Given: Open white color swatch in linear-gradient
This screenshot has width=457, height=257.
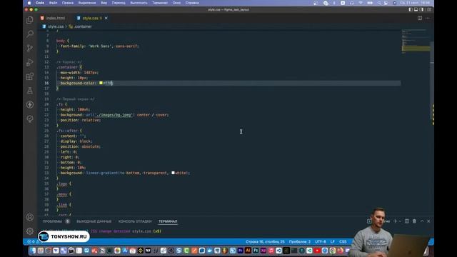Looking at the screenshot, I should point(173,173).
